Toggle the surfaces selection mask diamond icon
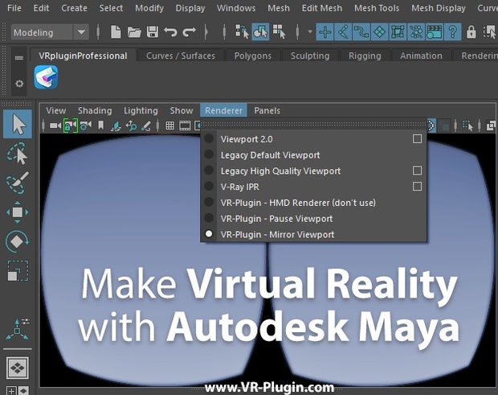 [x=380, y=32]
